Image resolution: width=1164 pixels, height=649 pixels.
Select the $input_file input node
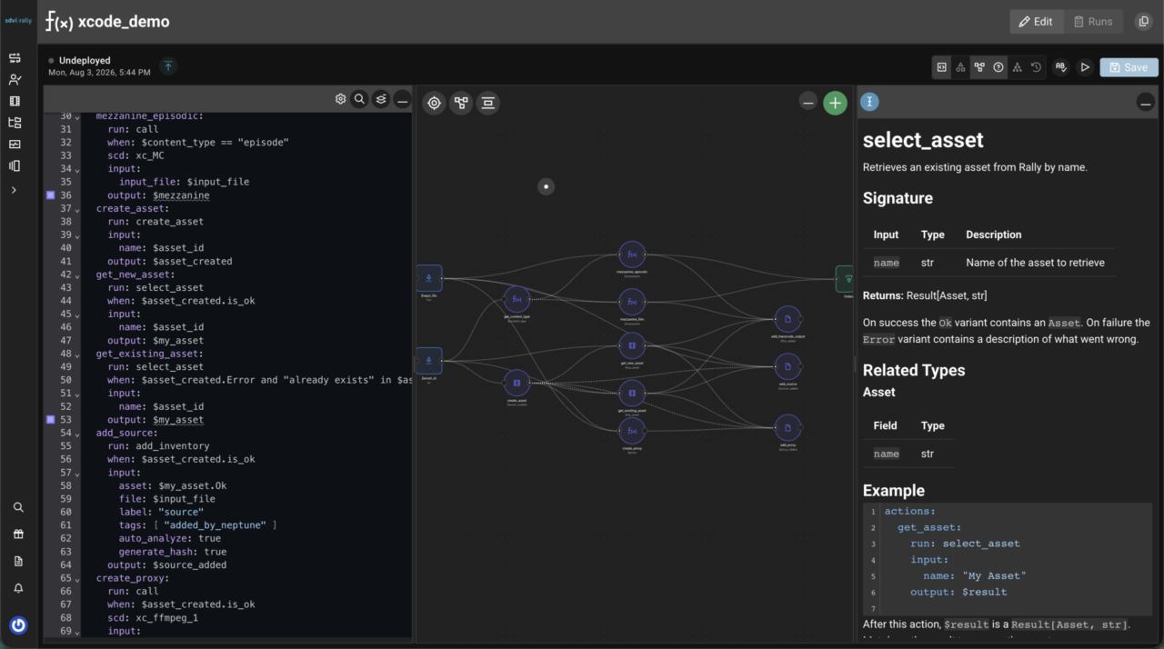coord(429,278)
